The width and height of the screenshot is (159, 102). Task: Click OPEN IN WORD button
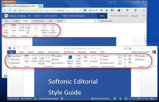click(106, 21)
